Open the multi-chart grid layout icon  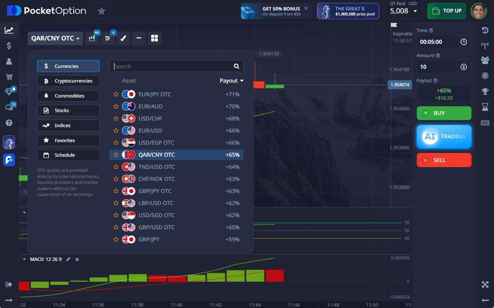(155, 38)
